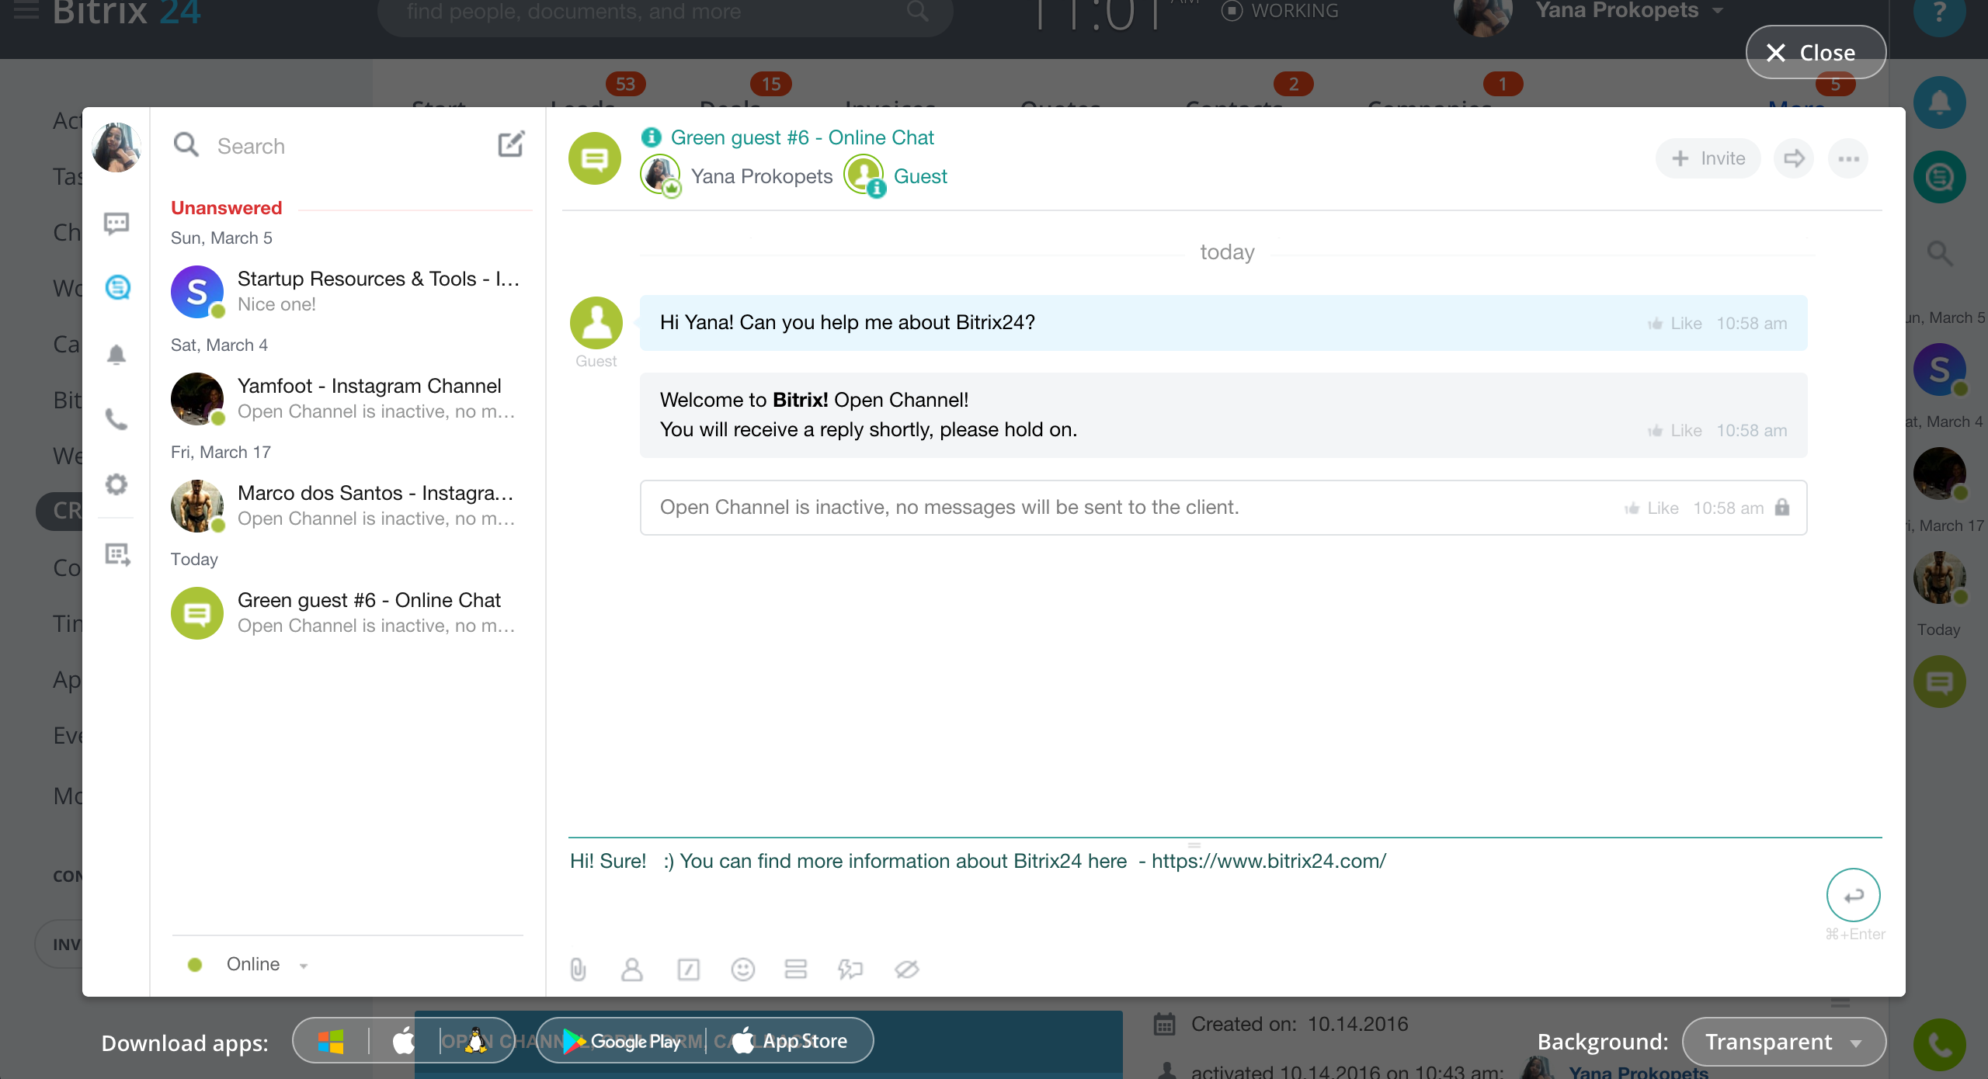Click the Google Play download link
The width and height of the screenshot is (1988, 1079).
coord(621,1041)
